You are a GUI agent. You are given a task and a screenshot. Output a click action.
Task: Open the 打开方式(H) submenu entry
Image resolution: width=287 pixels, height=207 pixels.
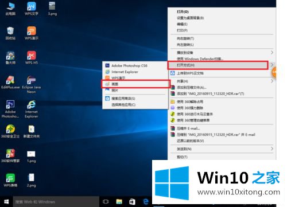(218, 65)
